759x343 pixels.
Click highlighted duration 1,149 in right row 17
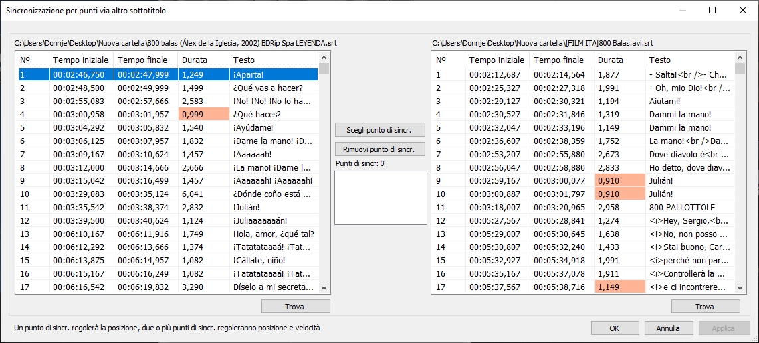click(619, 287)
